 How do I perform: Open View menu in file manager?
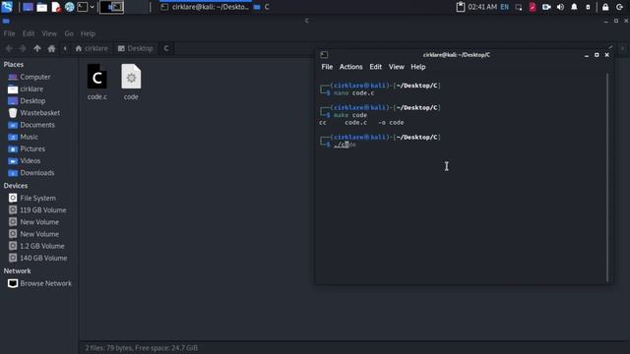[x=49, y=33]
